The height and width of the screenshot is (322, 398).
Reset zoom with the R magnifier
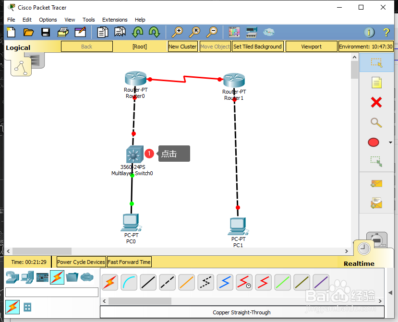click(x=194, y=32)
